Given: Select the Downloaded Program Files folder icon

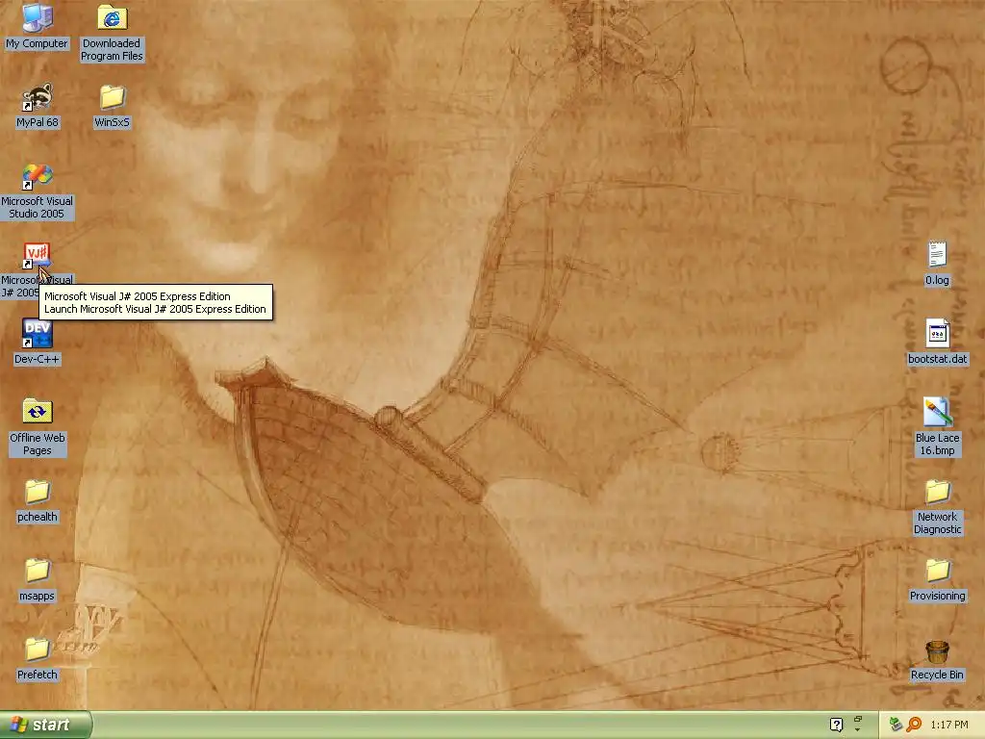Looking at the screenshot, I should coord(112,18).
